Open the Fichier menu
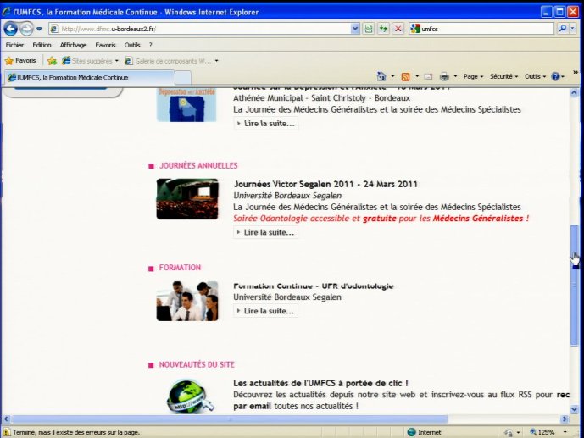 point(14,45)
